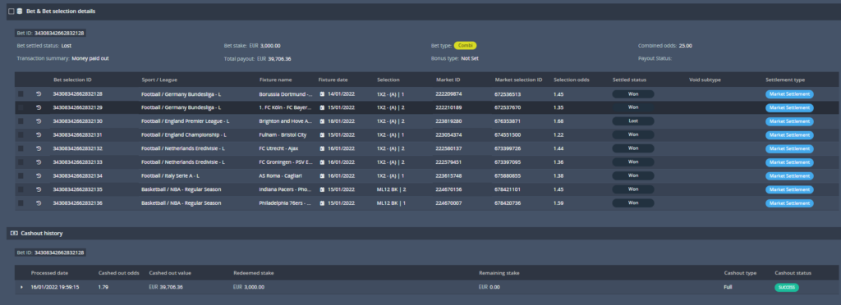The width and height of the screenshot is (841, 305).
Task: Select checkbox for FC Groningen row
Action: point(21,162)
